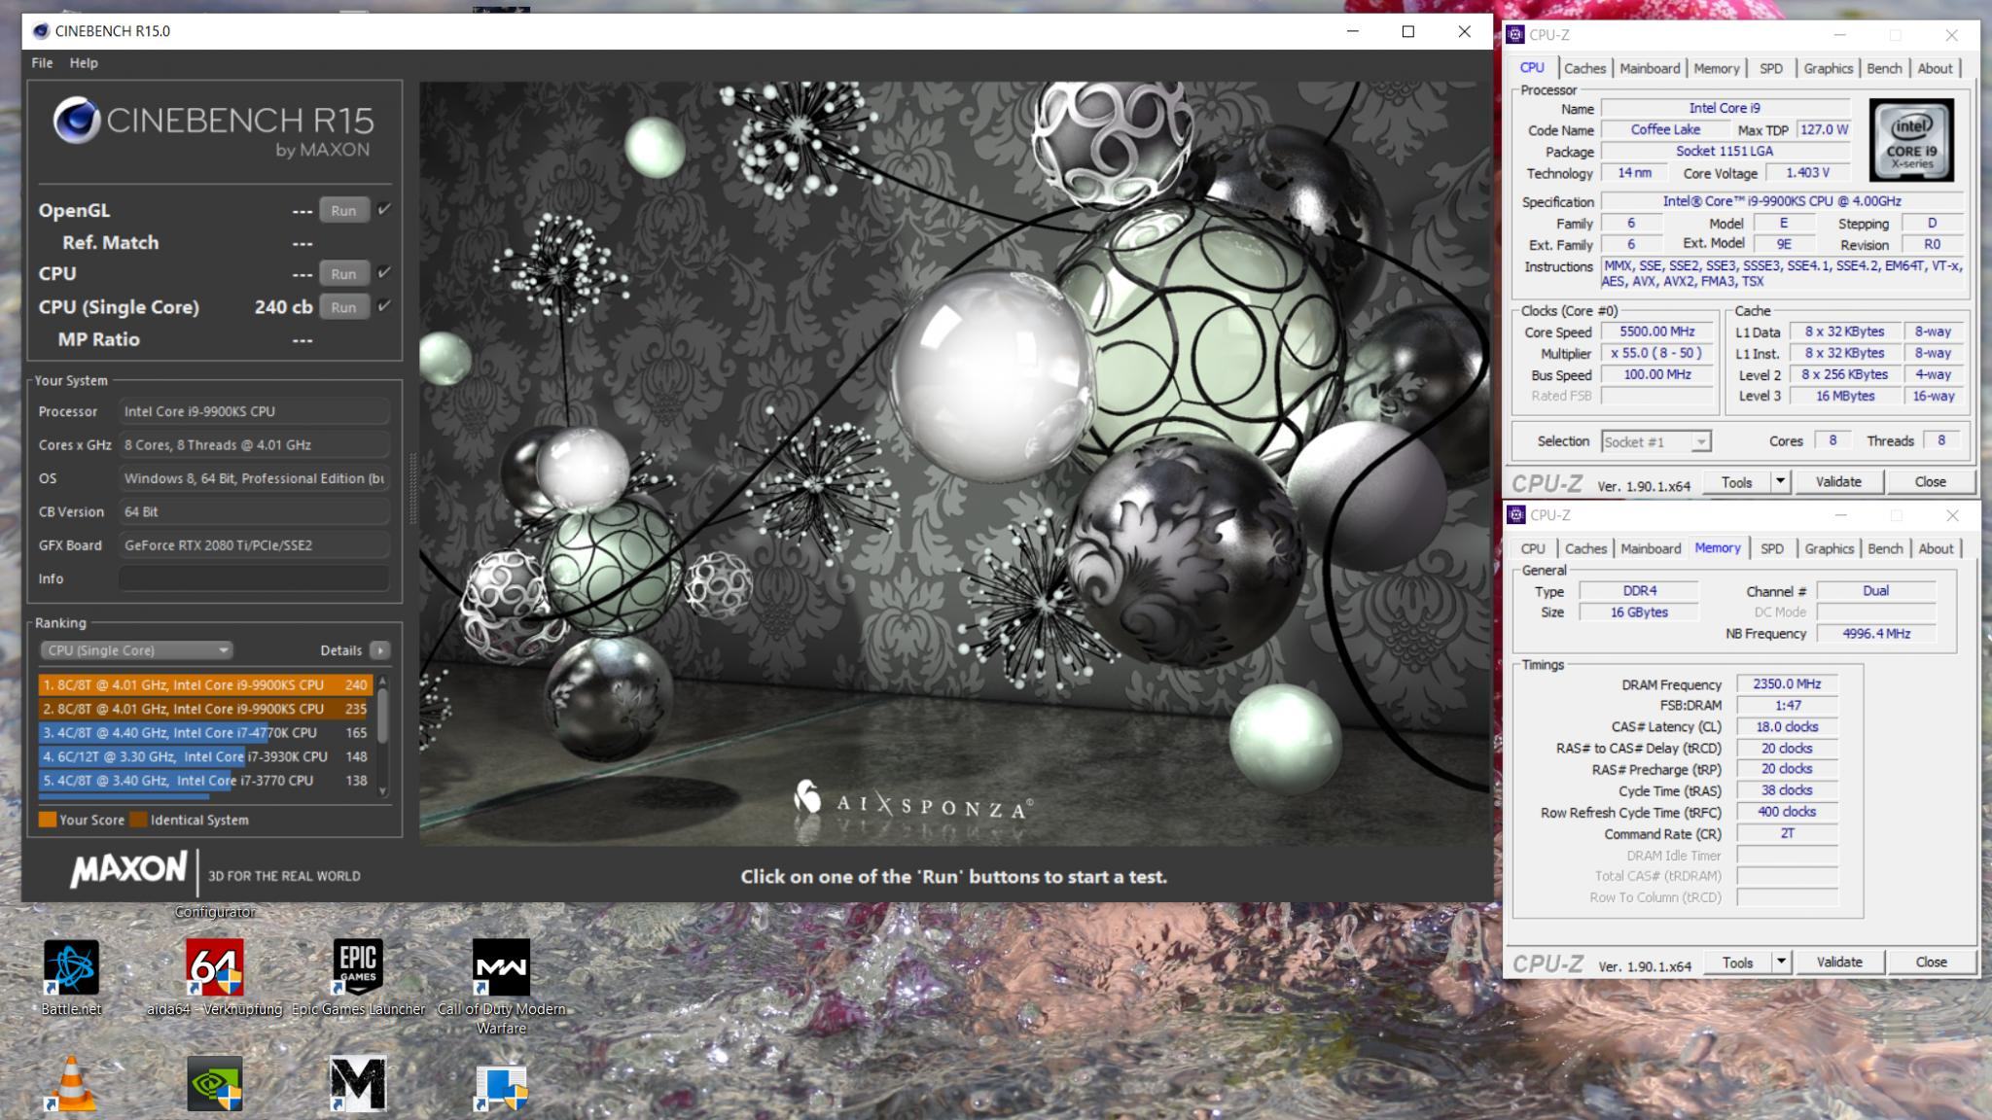Viewport: 1992px width, 1120px height.
Task: Open Bench tab in top CPU-Z
Action: click(1884, 68)
